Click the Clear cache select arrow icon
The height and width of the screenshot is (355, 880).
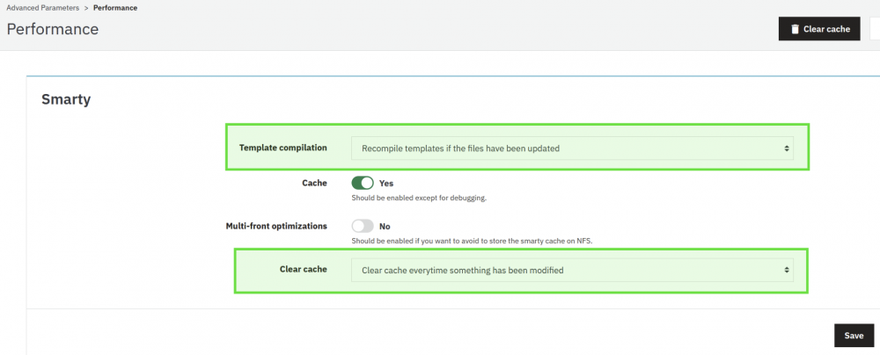[787, 270]
